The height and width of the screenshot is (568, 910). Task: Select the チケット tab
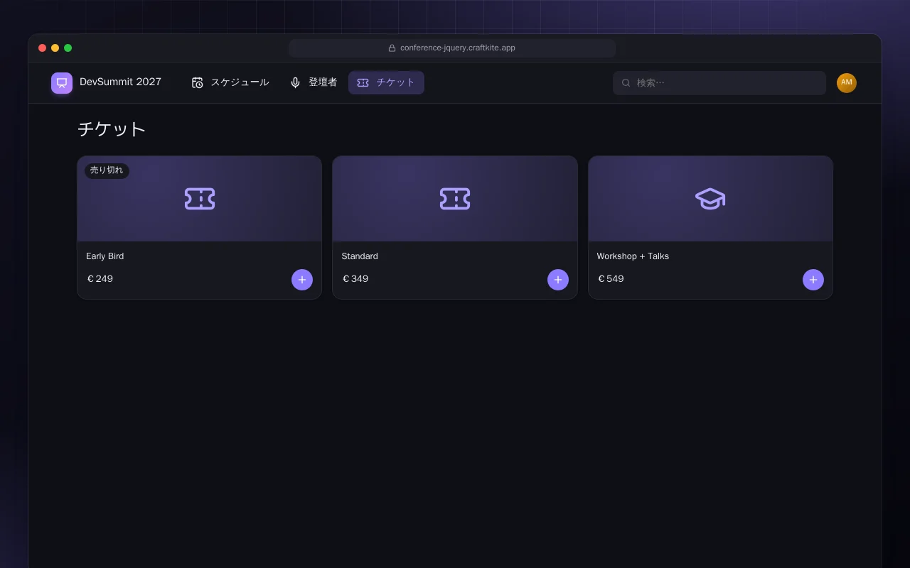pos(386,82)
